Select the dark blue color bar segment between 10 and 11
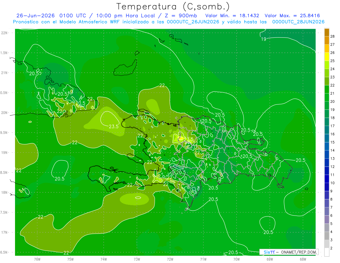The width and height of the screenshot is (340, 263). coord(327,179)
